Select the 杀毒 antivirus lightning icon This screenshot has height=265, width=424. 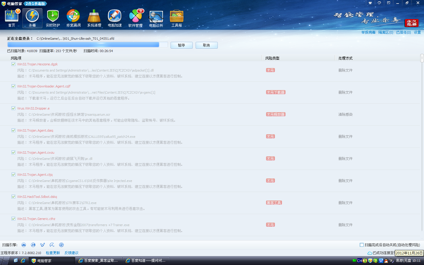[x=32, y=18]
